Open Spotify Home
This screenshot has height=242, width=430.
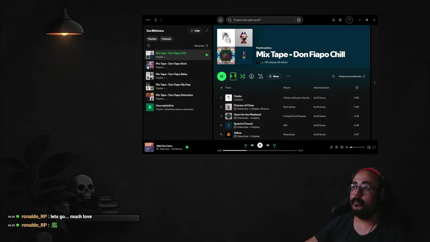click(220, 20)
